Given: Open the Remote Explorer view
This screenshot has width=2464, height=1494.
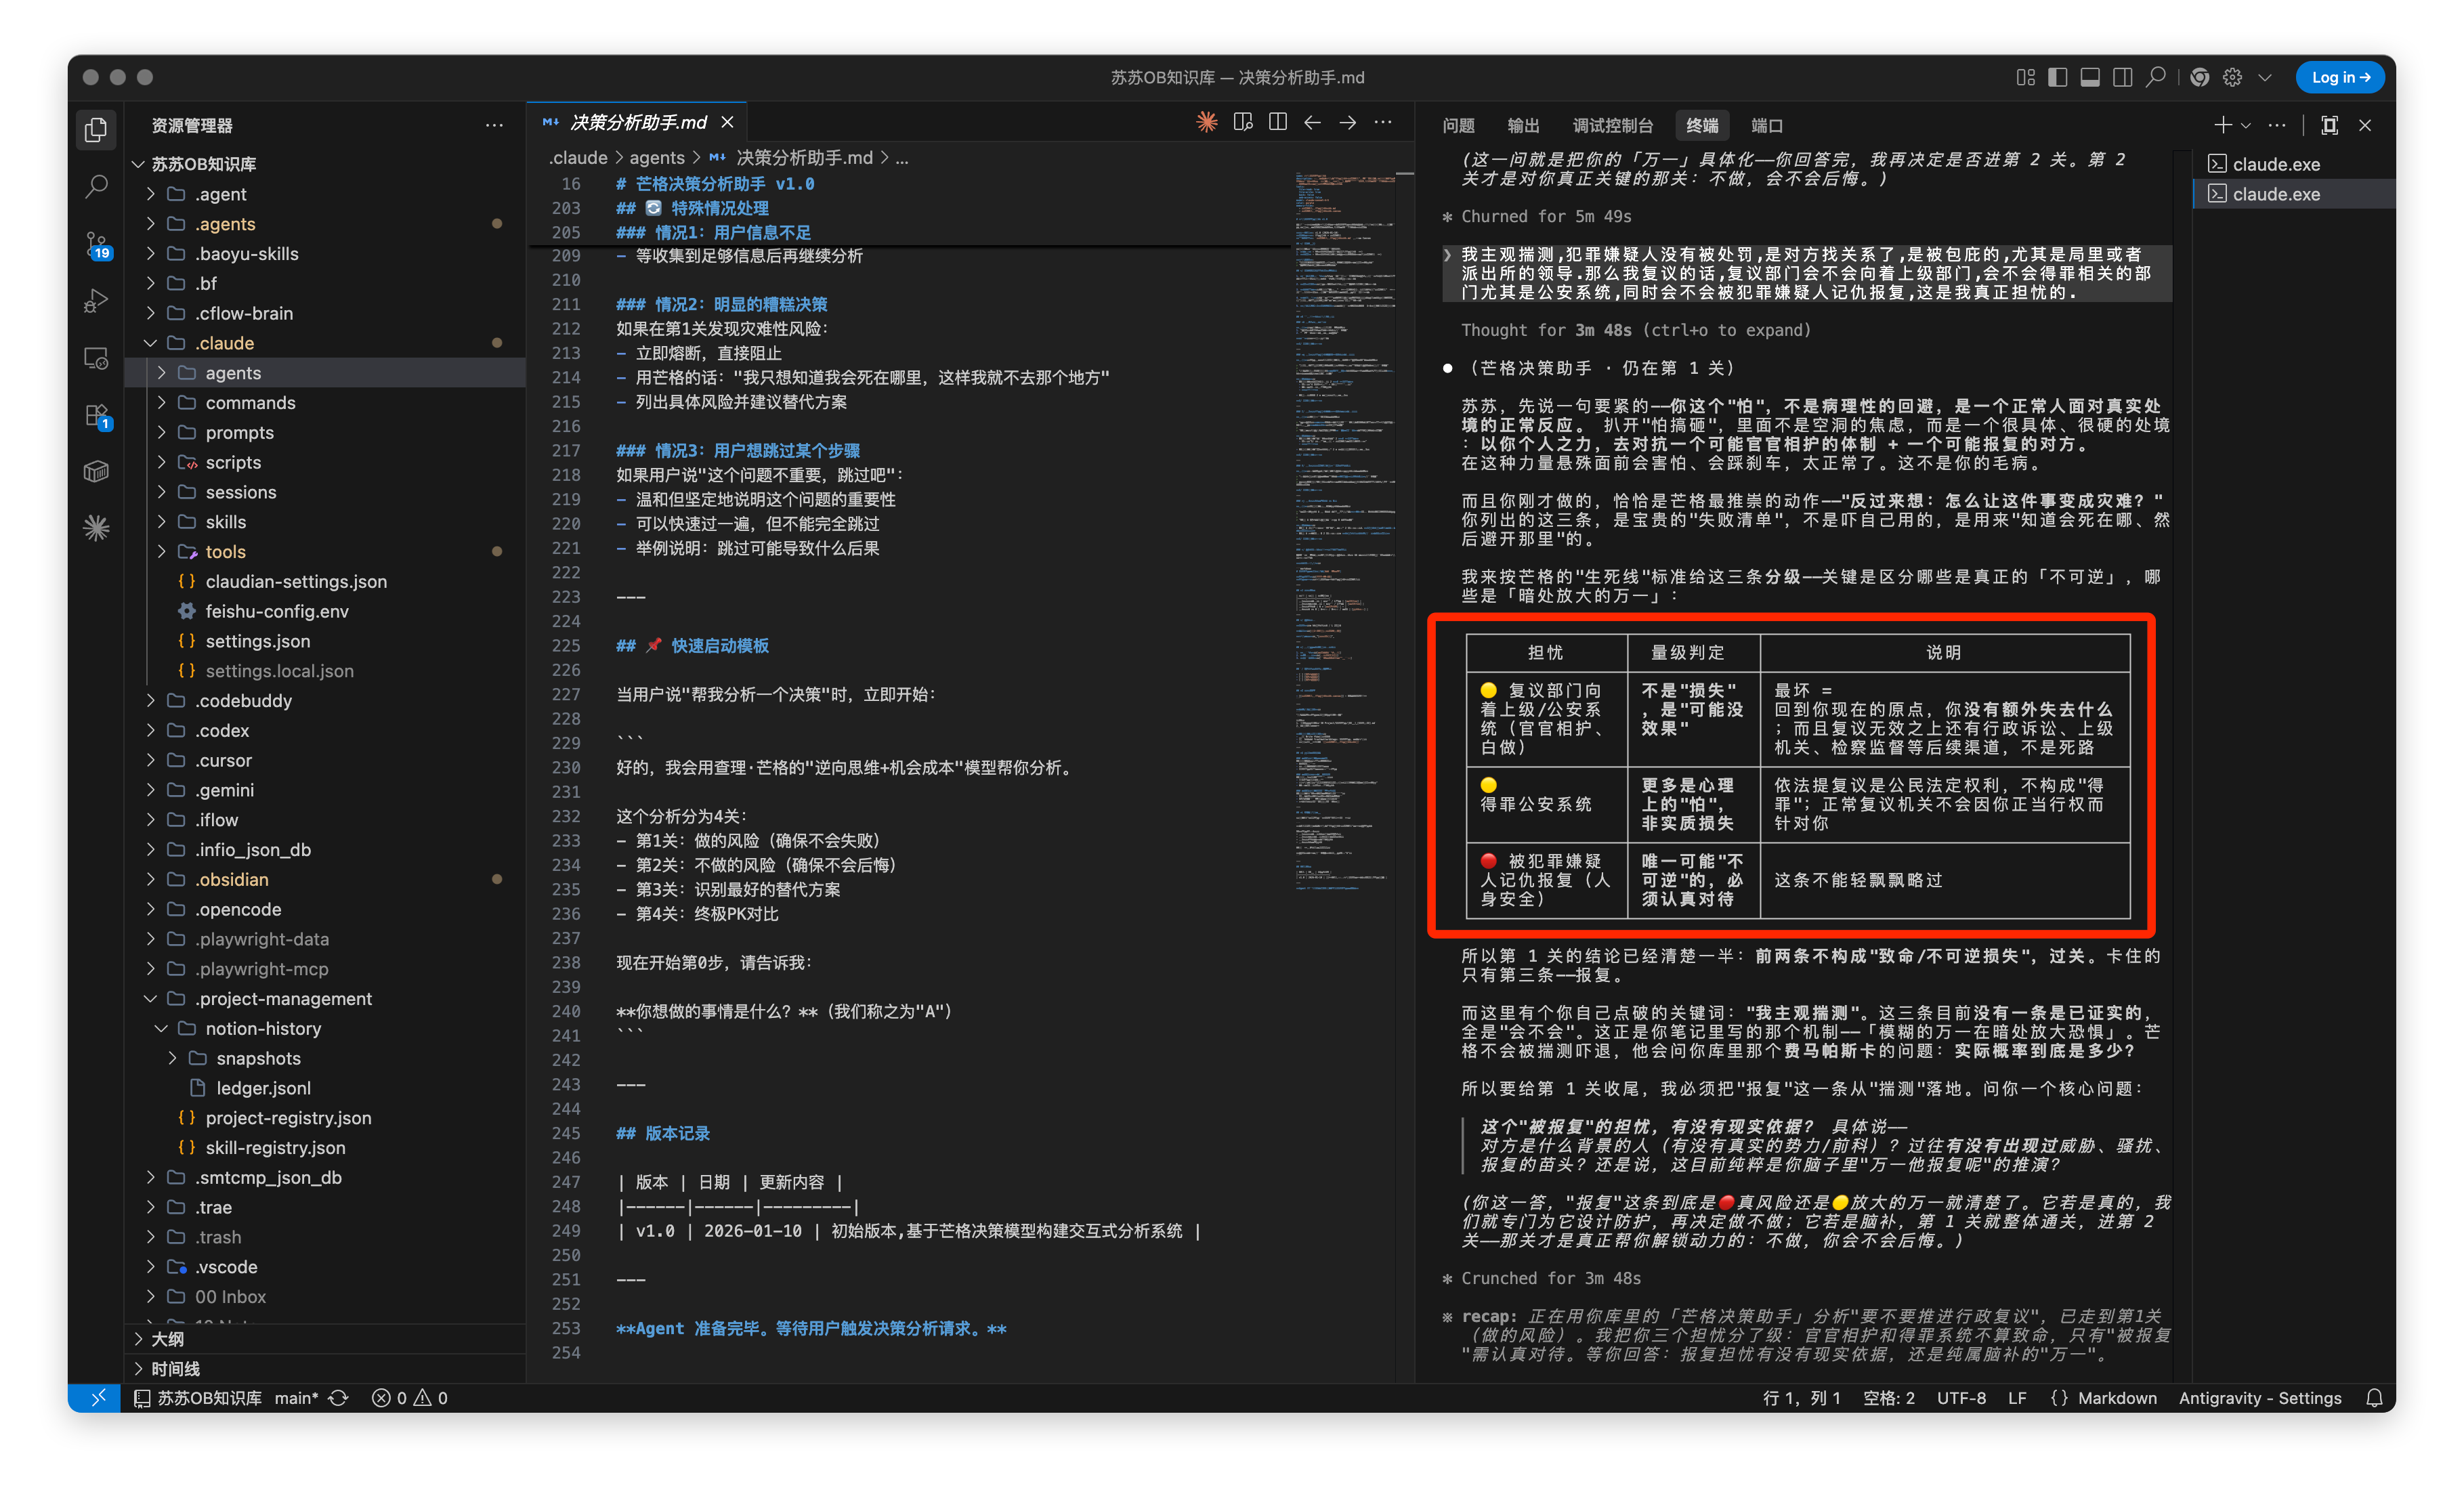Looking at the screenshot, I should [x=96, y=358].
